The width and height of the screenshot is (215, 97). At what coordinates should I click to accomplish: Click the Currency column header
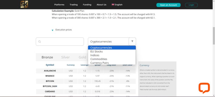coord(71,65)
